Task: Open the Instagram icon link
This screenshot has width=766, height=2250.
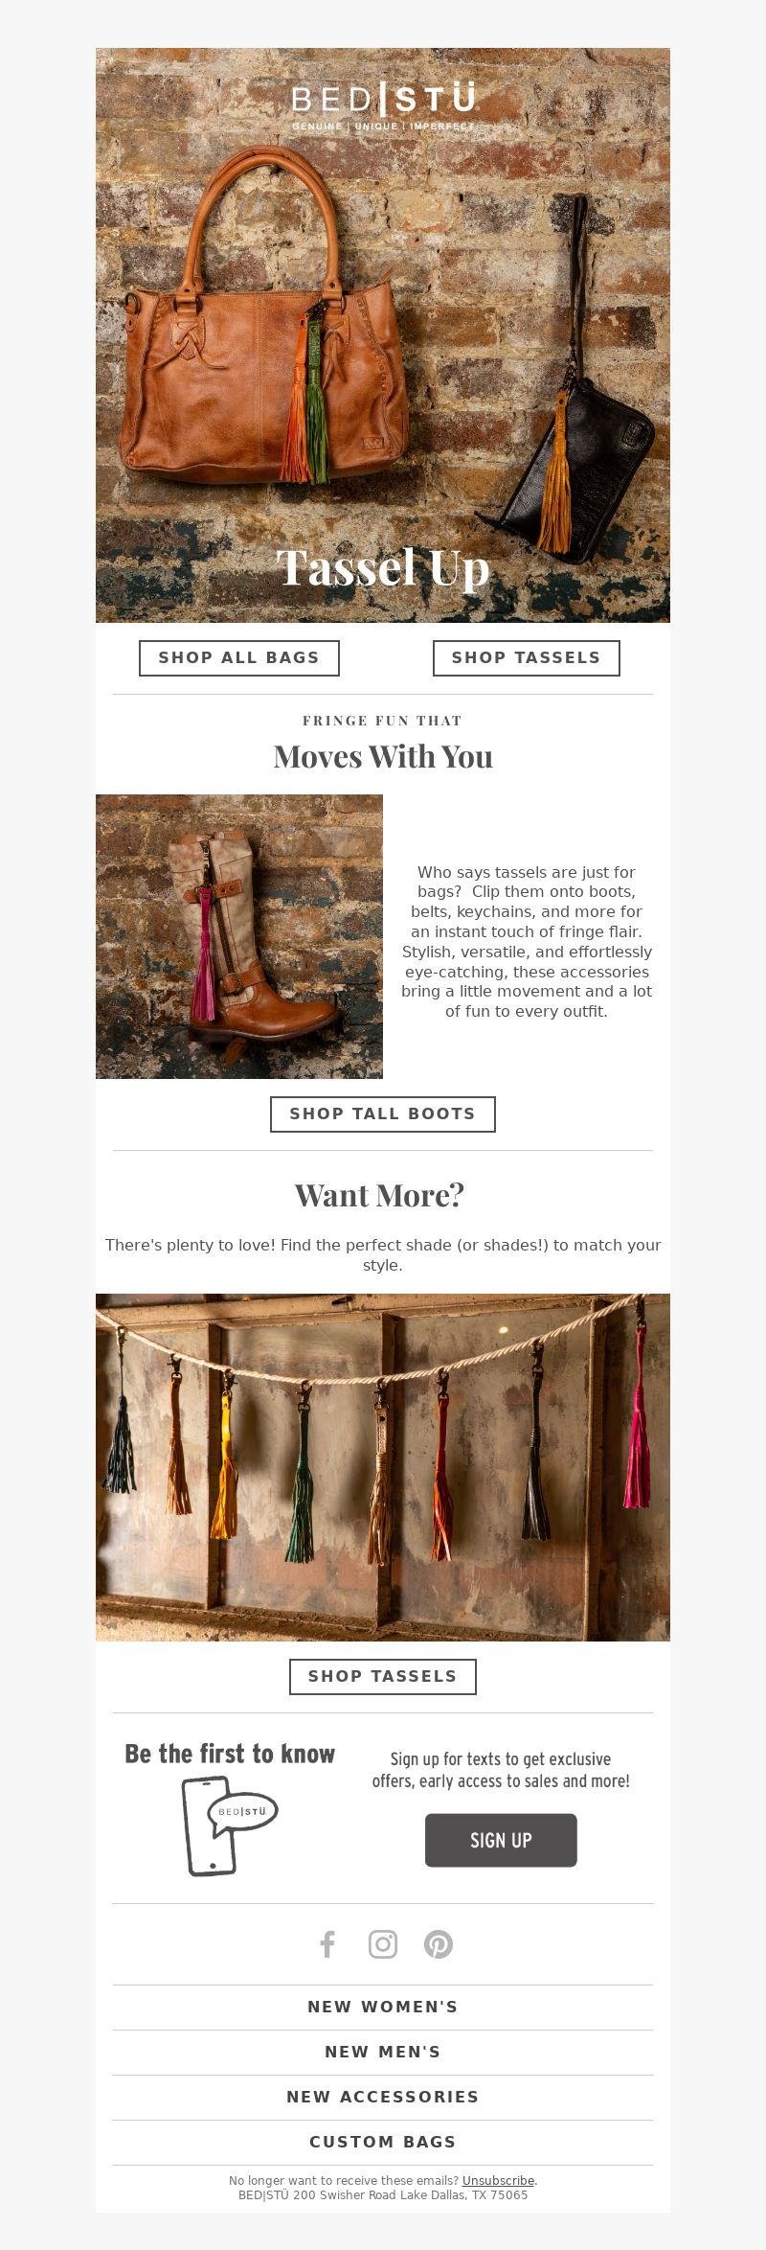Action: pos(383,1944)
